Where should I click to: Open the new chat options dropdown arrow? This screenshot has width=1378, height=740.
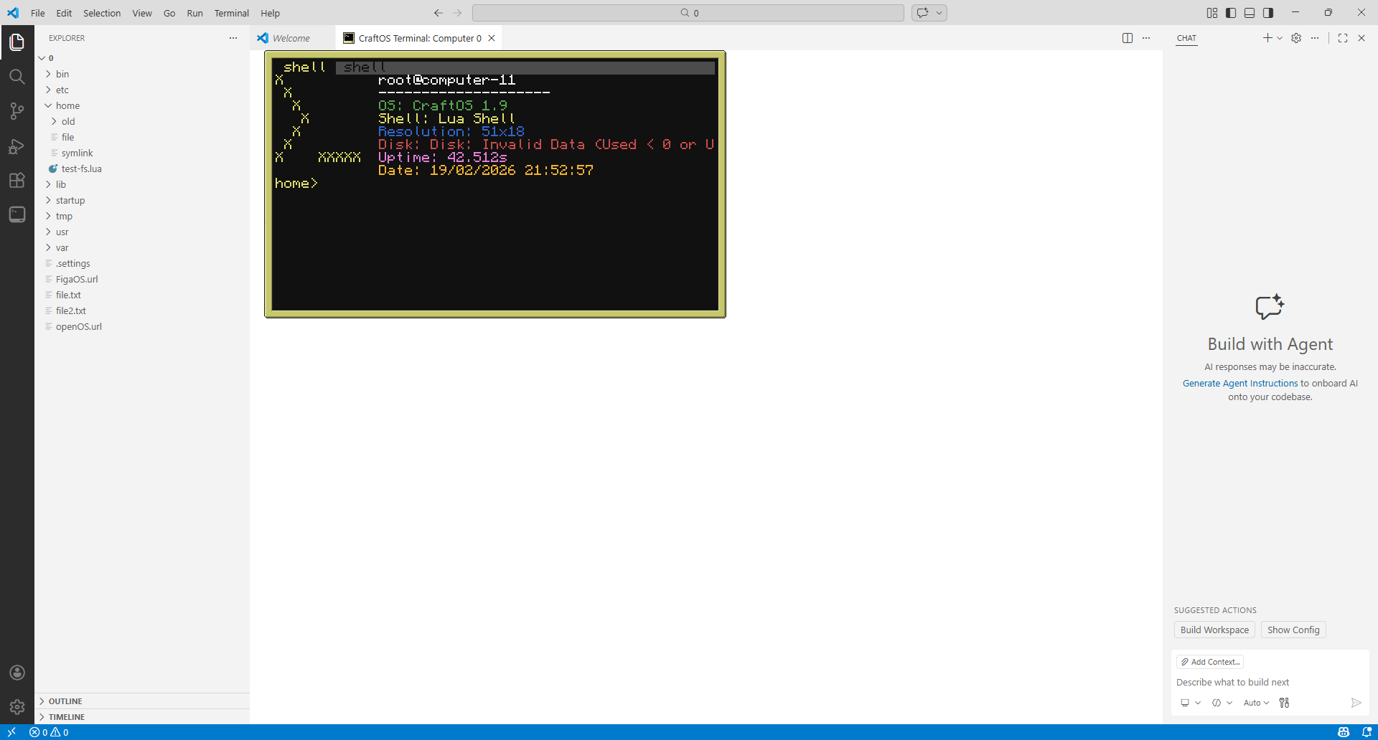tap(1280, 38)
